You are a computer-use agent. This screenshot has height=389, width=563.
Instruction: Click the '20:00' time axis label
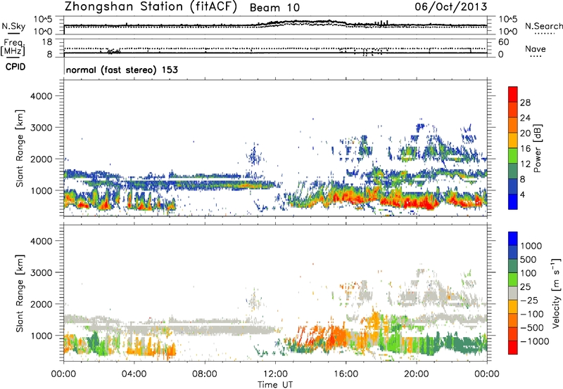click(416, 374)
